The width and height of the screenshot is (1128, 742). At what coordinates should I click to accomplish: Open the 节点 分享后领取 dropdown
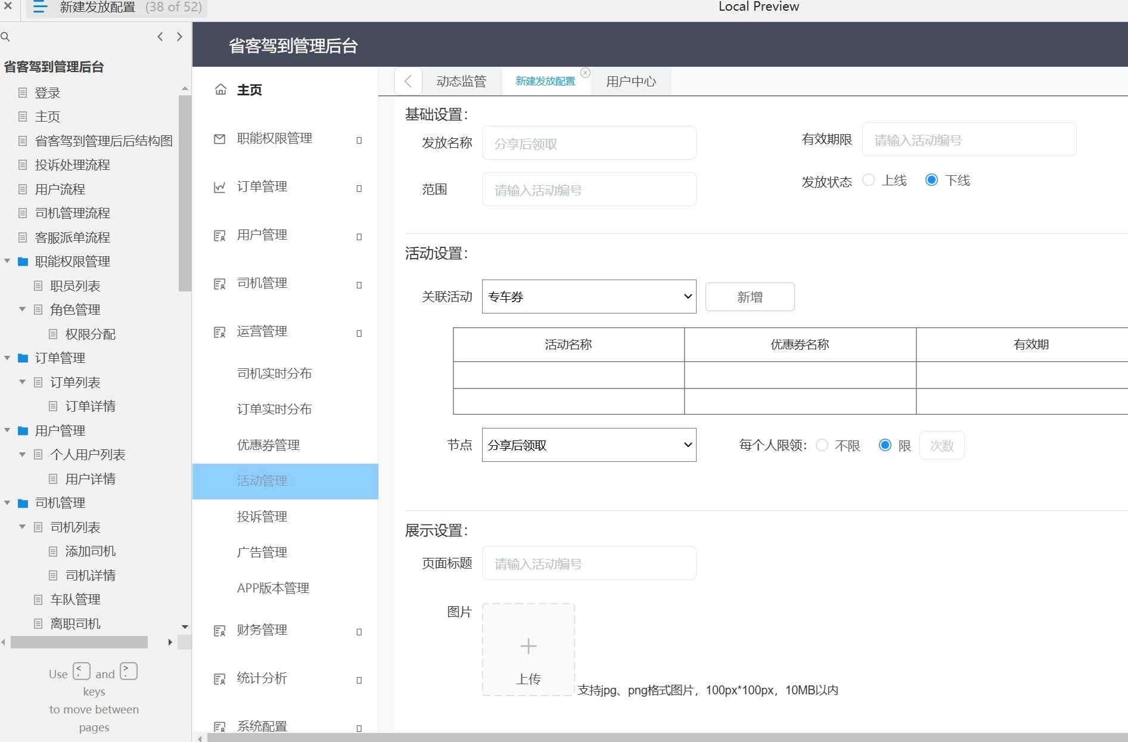(588, 445)
